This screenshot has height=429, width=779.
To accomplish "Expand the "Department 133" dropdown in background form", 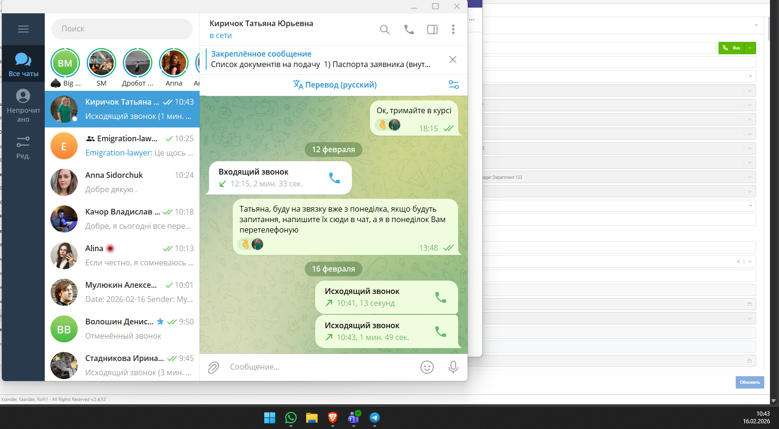I will point(750,177).
